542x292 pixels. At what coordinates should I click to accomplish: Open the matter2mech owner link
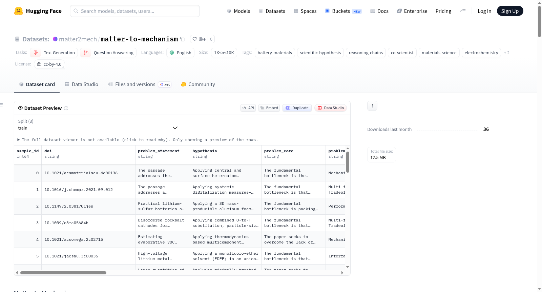[x=78, y=39]
